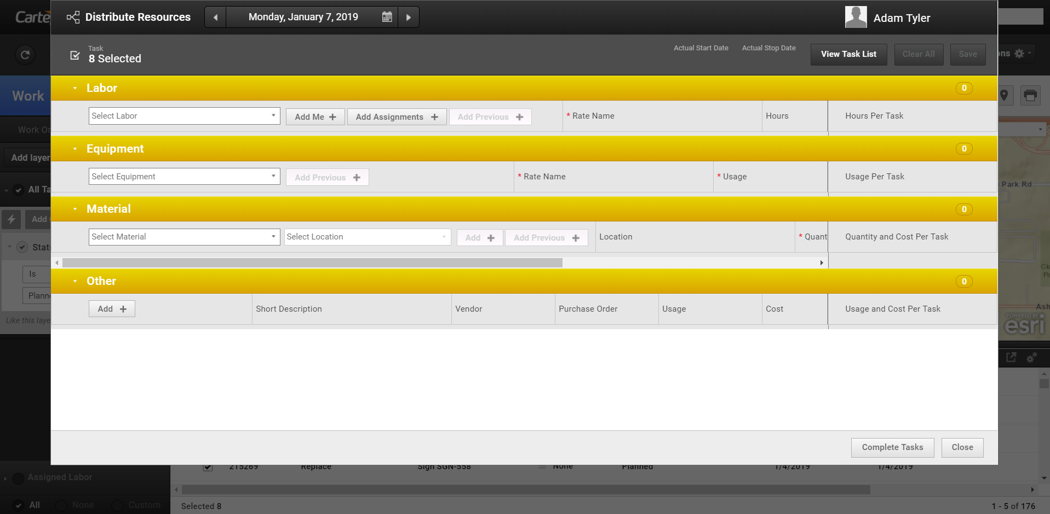The image size is (1050, 514).
Task: Click the Distribute Resources icon
Action: coord(73,17)
